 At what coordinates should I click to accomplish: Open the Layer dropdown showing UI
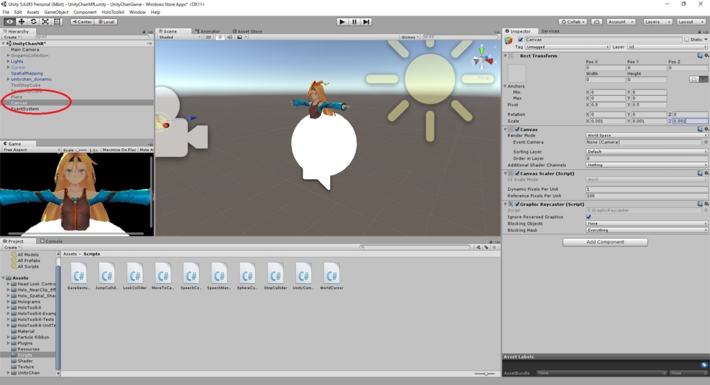tap(667, 46)
